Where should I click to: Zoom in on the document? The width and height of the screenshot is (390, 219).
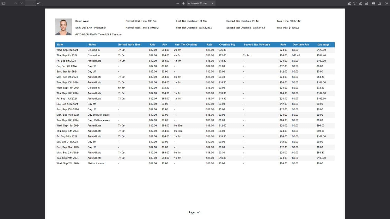[183, 3]
